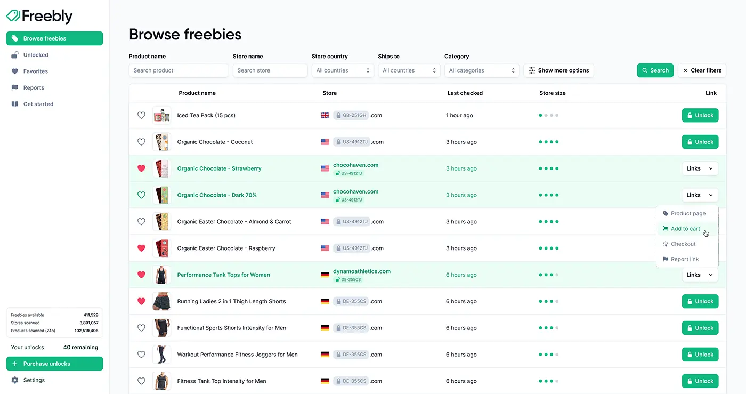Image resolution: width=746 pixels, height=394 pixels.
Task: Click the Freebly logo icon
Action: (x=13, y=16)
